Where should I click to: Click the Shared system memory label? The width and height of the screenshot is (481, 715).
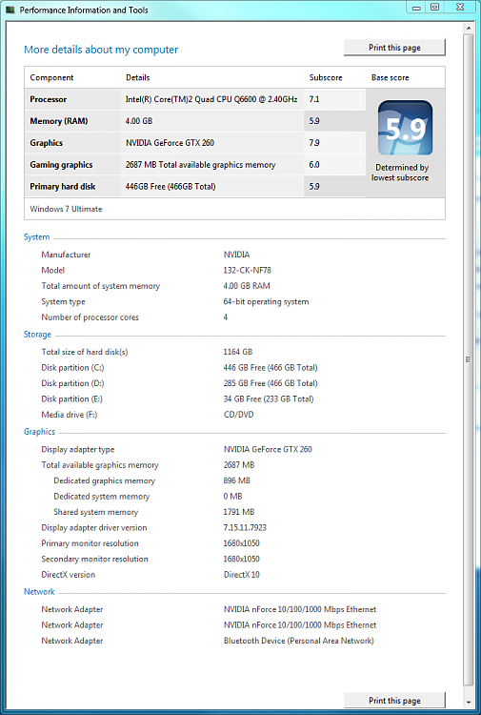(x=95, y=512)
